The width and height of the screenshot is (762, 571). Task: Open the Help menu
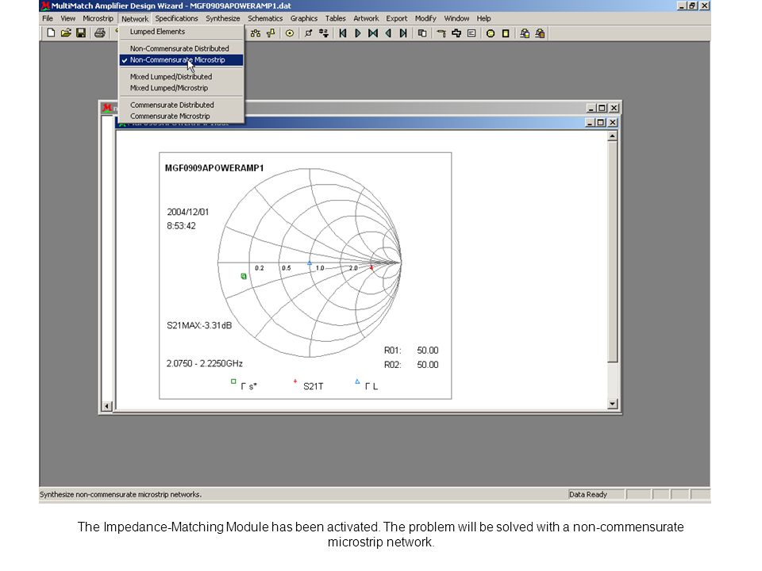tap(483, 18)
